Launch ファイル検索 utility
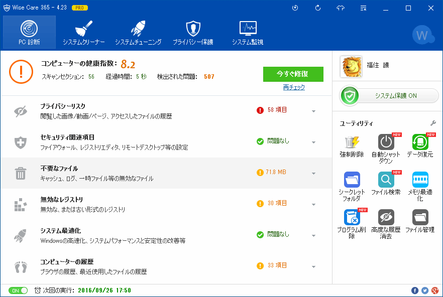This screenshot has width=443, height=297. [x=386, y=183]
